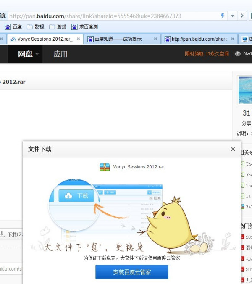
Task: Close the Vonyc Sessions 2012.rar tab
Action: 78,39
